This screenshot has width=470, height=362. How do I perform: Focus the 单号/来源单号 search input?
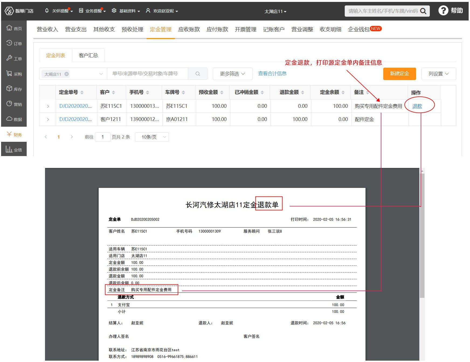147,74
